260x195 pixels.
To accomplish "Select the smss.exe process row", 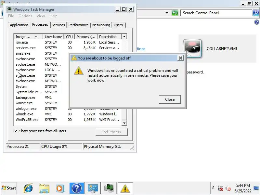I will pyautogui.click(x=41, y=53).
